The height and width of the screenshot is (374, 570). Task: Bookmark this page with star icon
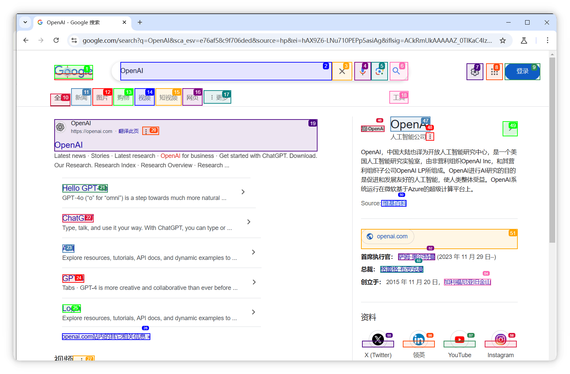503,40
